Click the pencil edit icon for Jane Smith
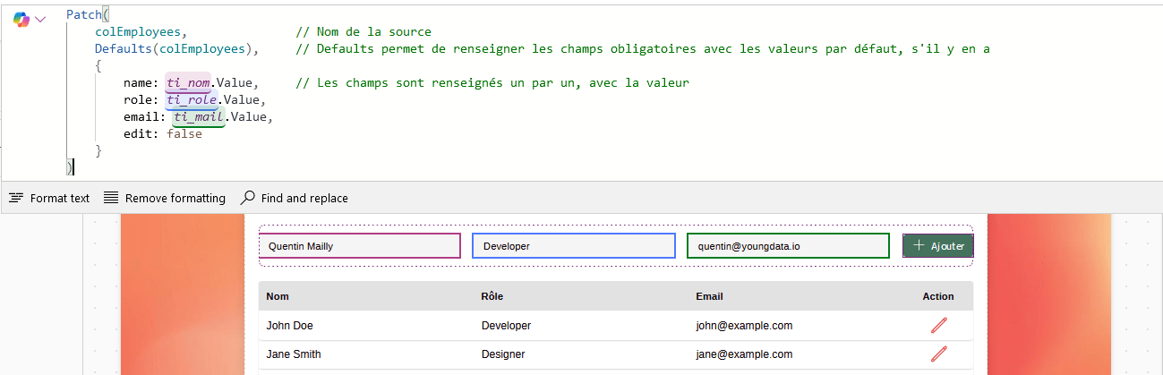The height and width of the screenshot is (375, 1163). pos(938,354)
